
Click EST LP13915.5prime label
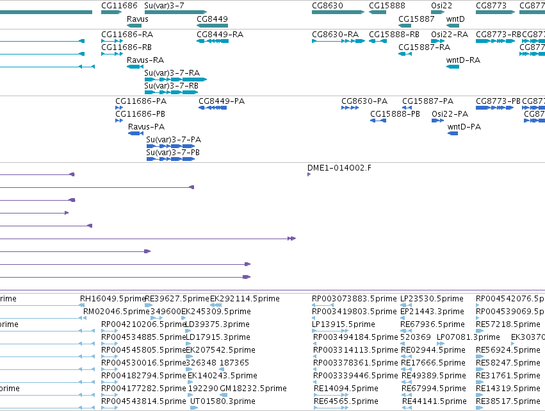pyautogui.click(x=343, y=324)
